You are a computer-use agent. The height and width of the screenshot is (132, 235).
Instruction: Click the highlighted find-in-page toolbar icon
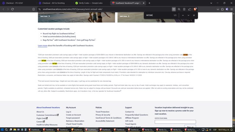coord(174,9)
